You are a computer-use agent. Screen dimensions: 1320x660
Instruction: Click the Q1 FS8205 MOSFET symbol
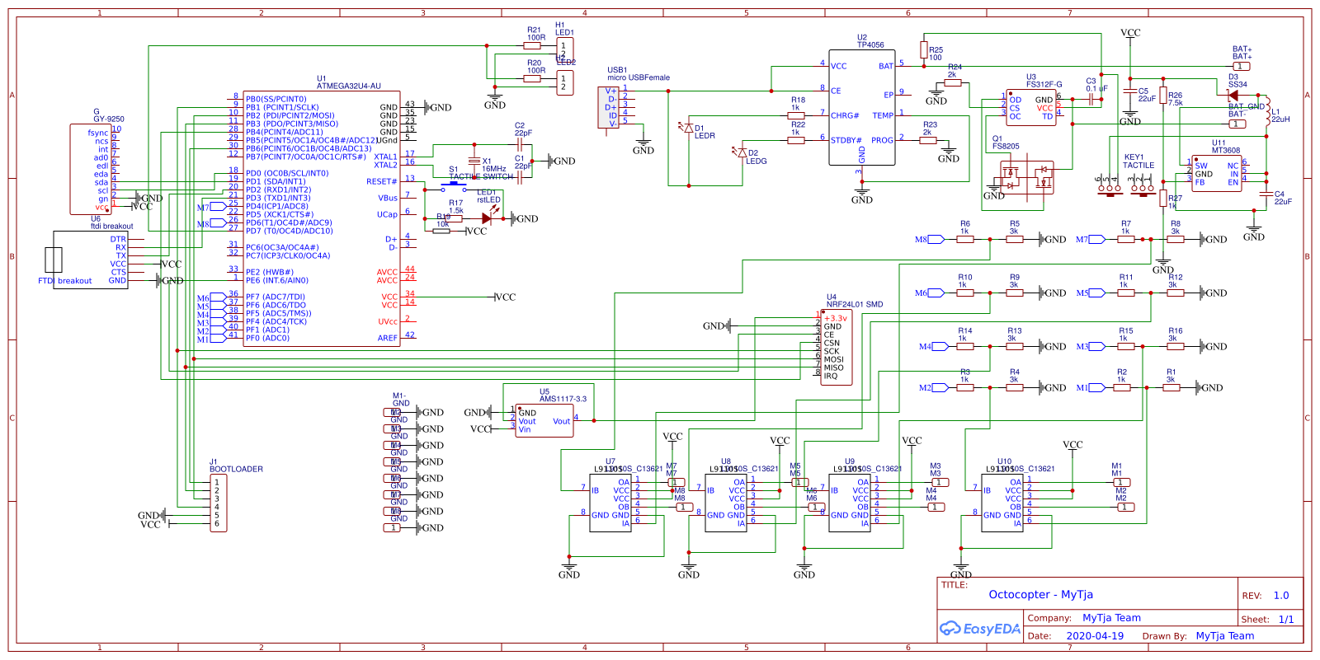[x=1027, y=177]
